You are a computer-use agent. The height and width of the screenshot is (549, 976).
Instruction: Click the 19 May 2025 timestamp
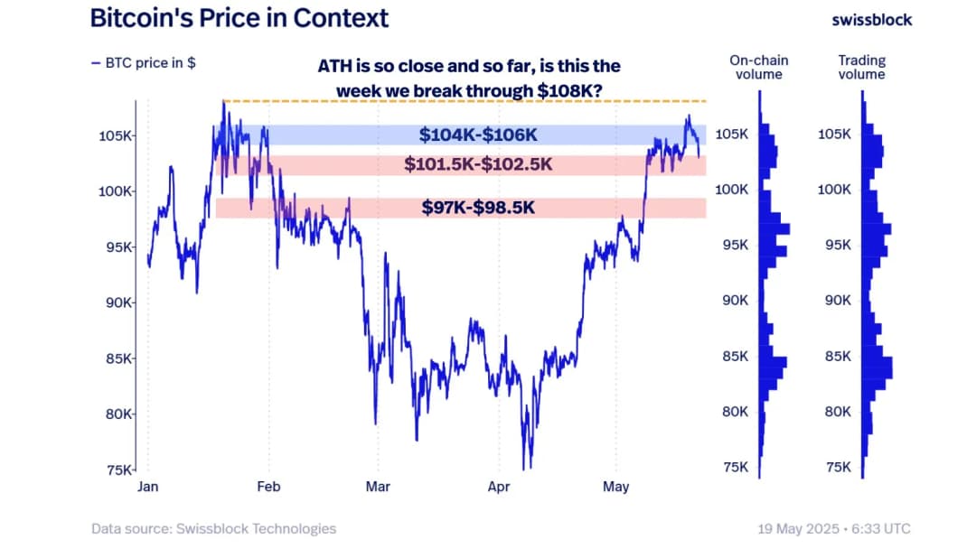(x=834, y=528)
